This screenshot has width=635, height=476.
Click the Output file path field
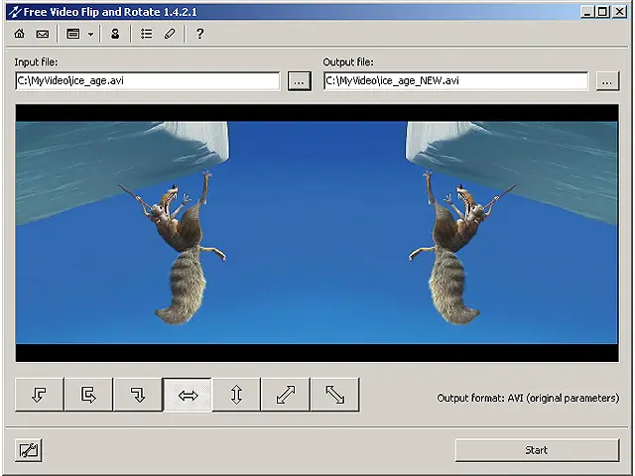point(456,81)
